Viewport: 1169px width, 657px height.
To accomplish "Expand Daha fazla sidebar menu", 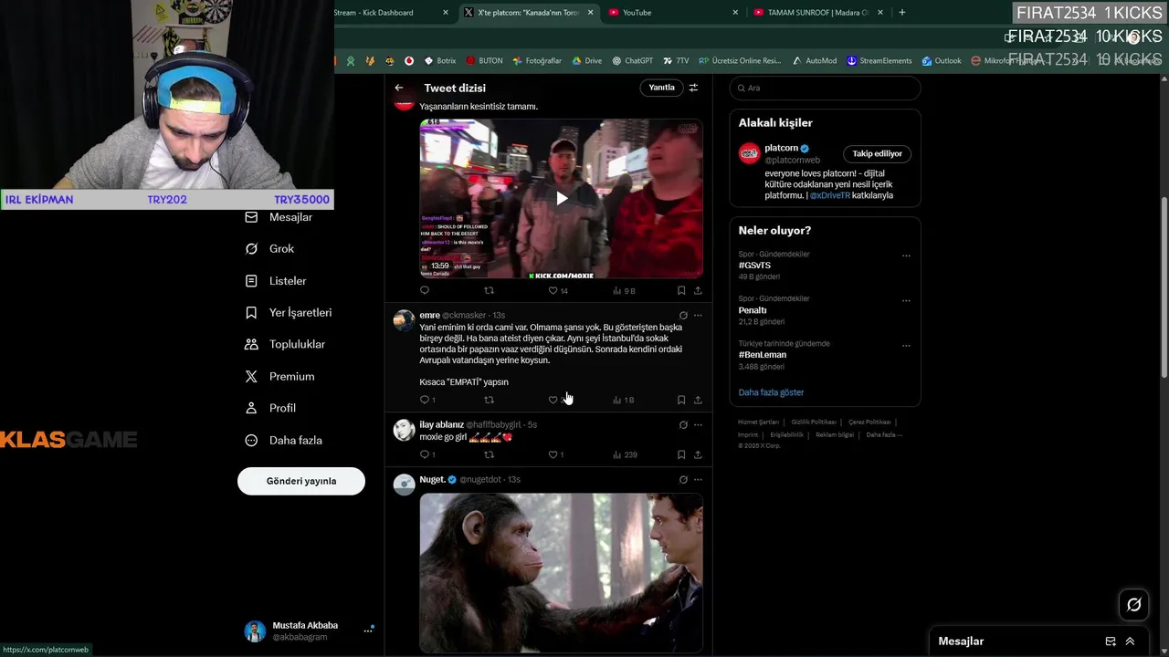I will [x=283, y=441].
